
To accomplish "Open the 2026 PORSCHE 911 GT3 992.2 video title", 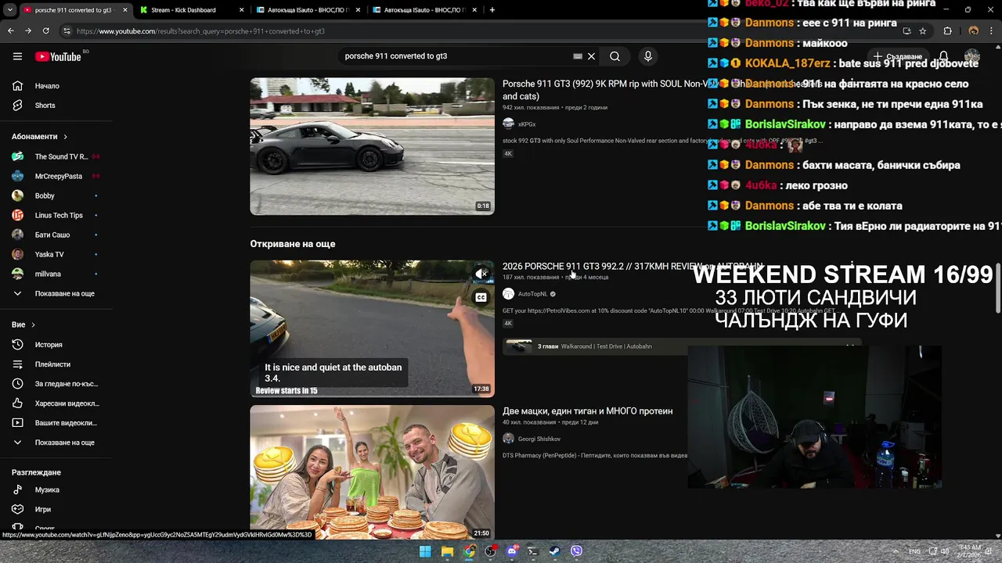I will coord(633,267).
